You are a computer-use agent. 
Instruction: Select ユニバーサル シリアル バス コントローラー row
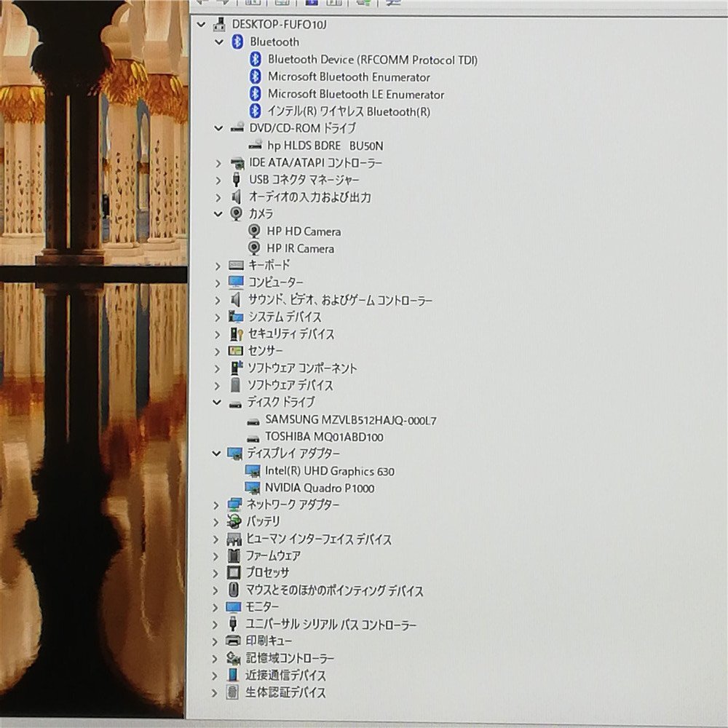(x=331, y=625)
